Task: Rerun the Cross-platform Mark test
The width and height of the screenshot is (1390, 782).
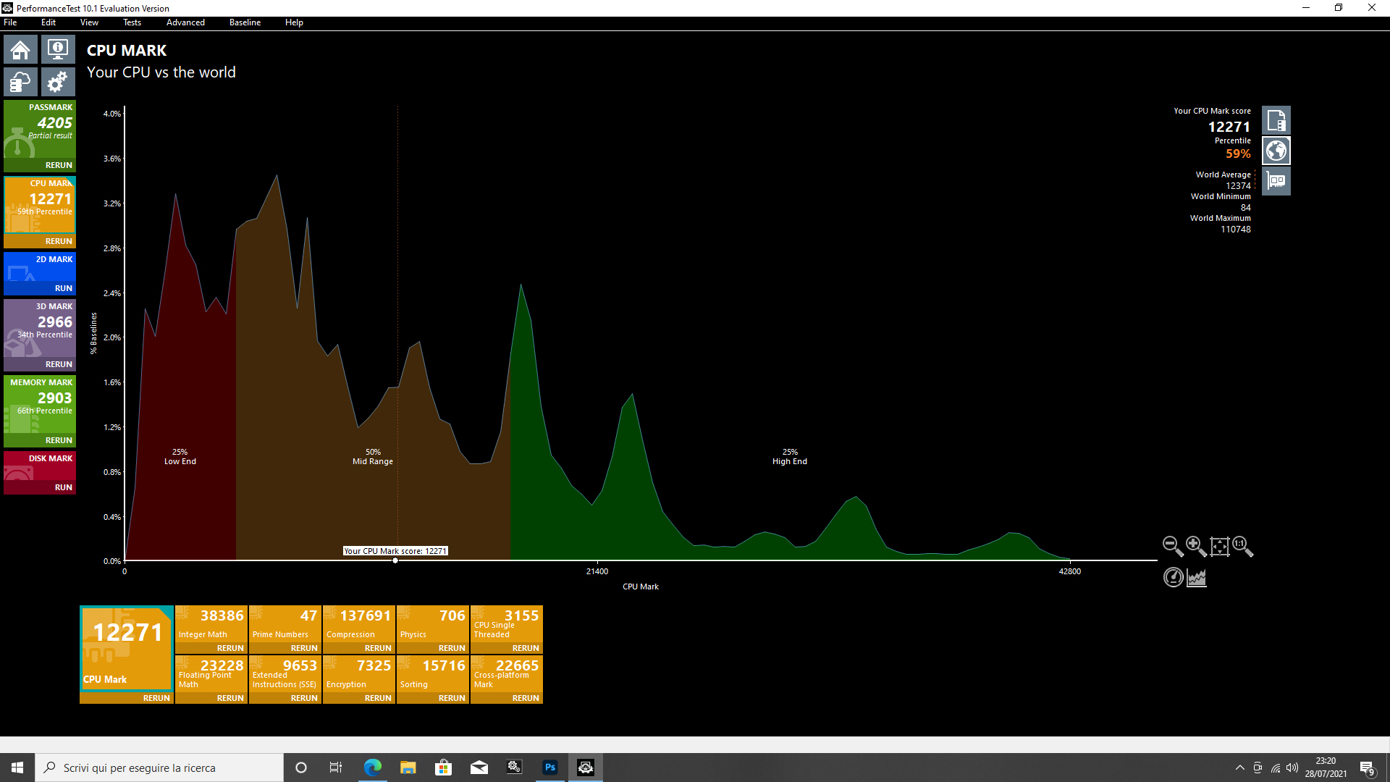Action: click(526, 698)
